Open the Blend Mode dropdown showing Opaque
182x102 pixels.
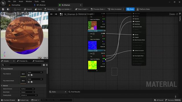(27, 92)
